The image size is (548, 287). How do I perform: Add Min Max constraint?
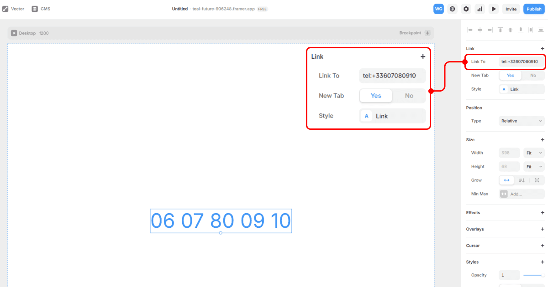pyautogui.click(x=522, y=194)
